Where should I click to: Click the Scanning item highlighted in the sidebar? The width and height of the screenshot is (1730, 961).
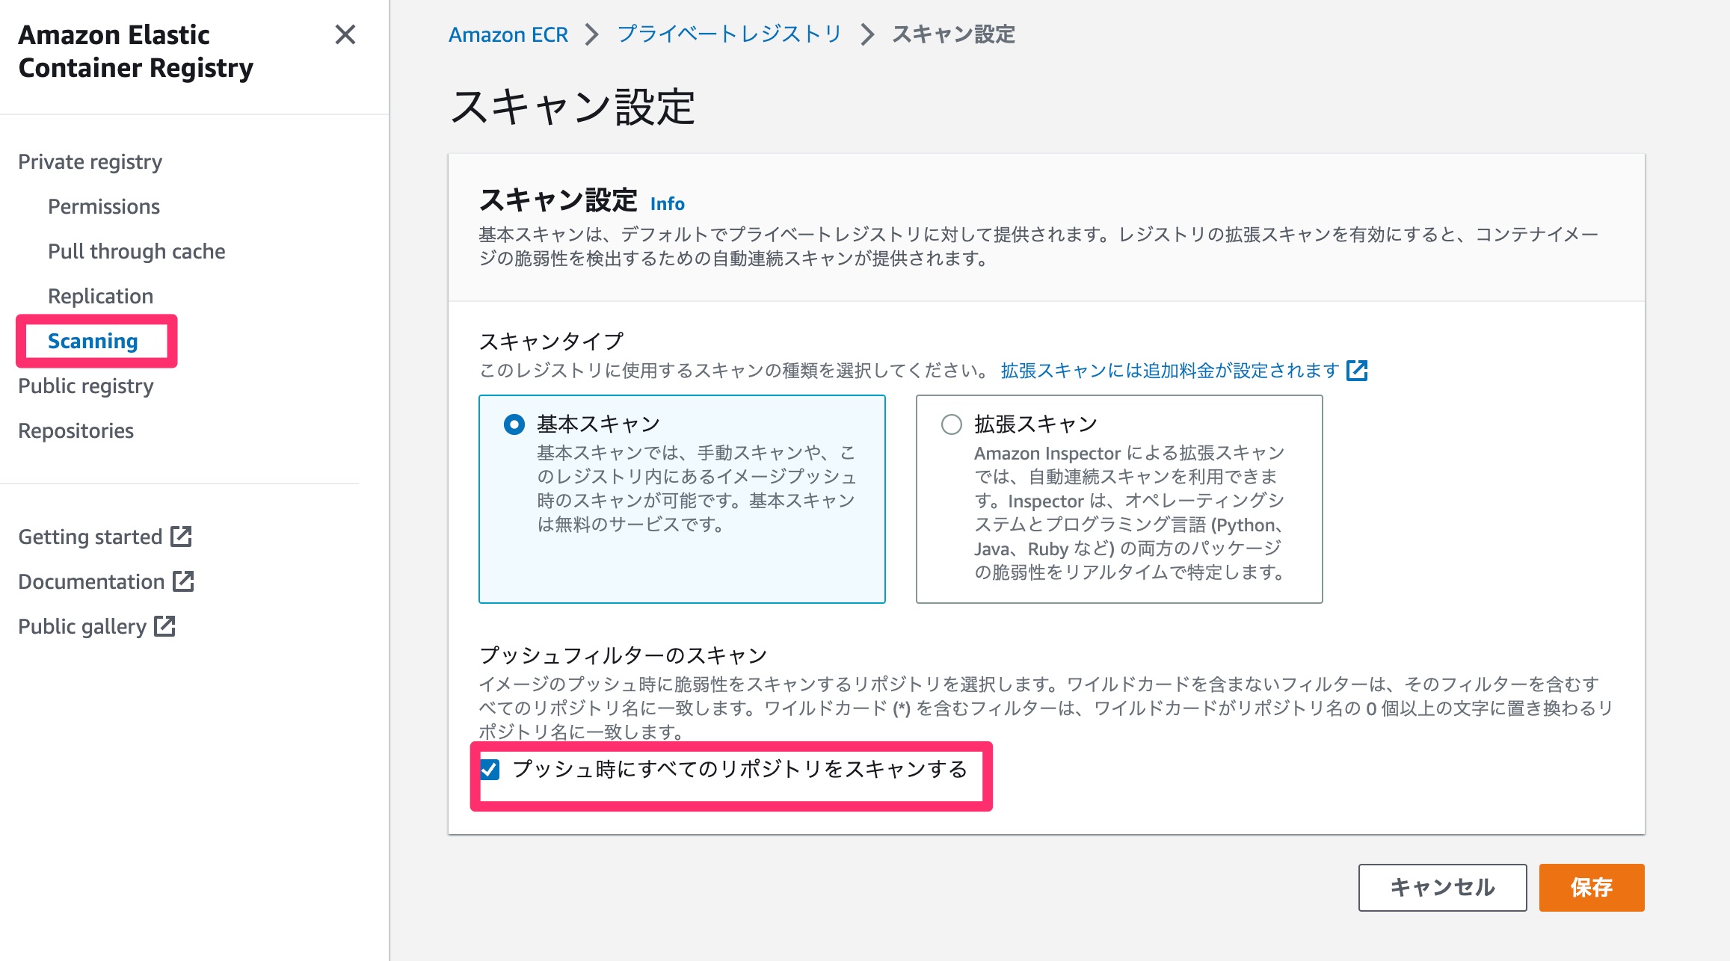pyautogui.click(x=92, y=341)
